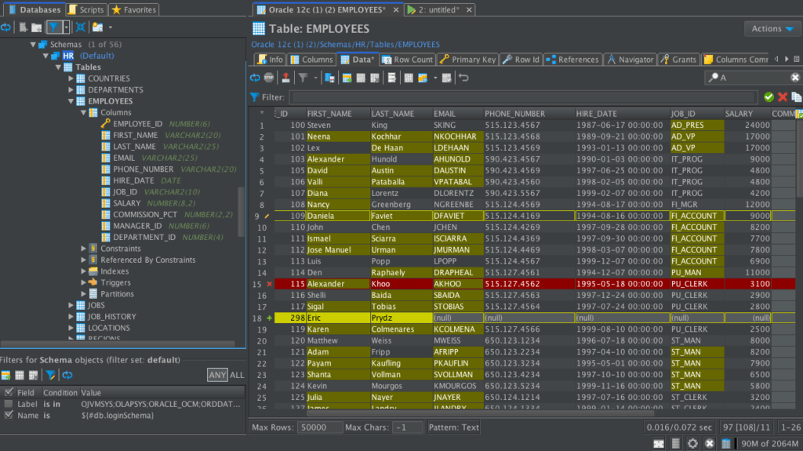Click the HIRE_DATE column header
Image resolution: width=803 pixels, height=451 pixels.
[x=622, y=114]
